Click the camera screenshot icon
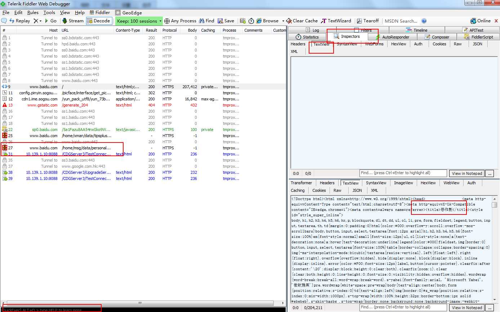The image size is (500, 312). 243,21
